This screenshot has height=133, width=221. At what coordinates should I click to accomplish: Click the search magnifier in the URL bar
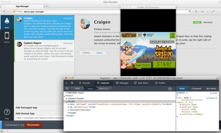click(x=190, y=12)
